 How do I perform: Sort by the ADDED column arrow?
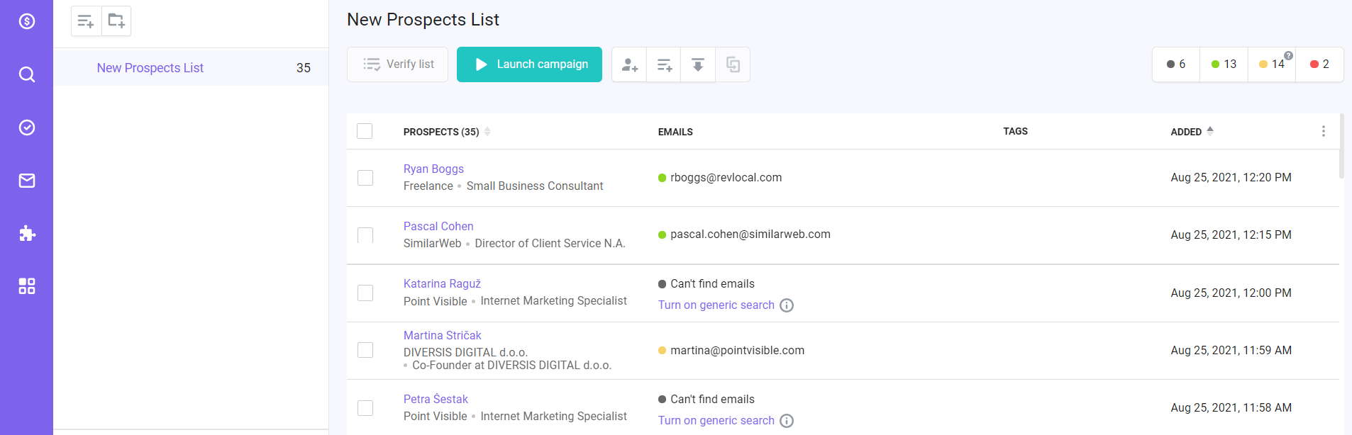[x=1210, y=131]
